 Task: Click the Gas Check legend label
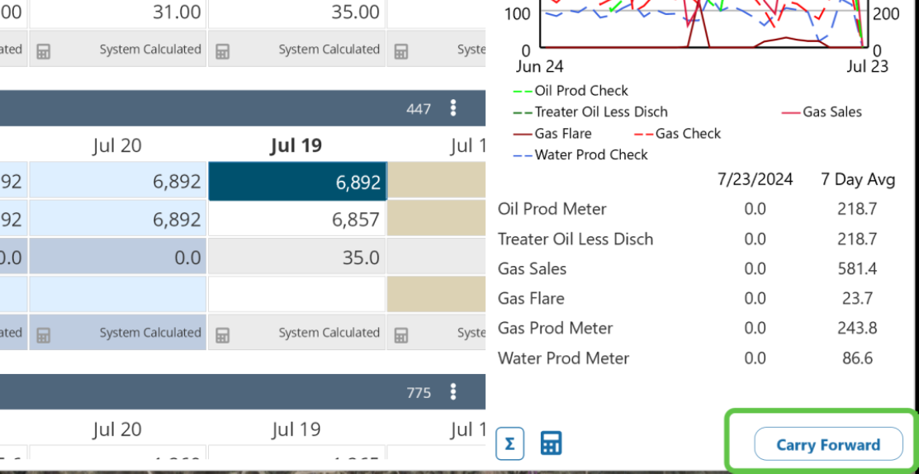688,134
